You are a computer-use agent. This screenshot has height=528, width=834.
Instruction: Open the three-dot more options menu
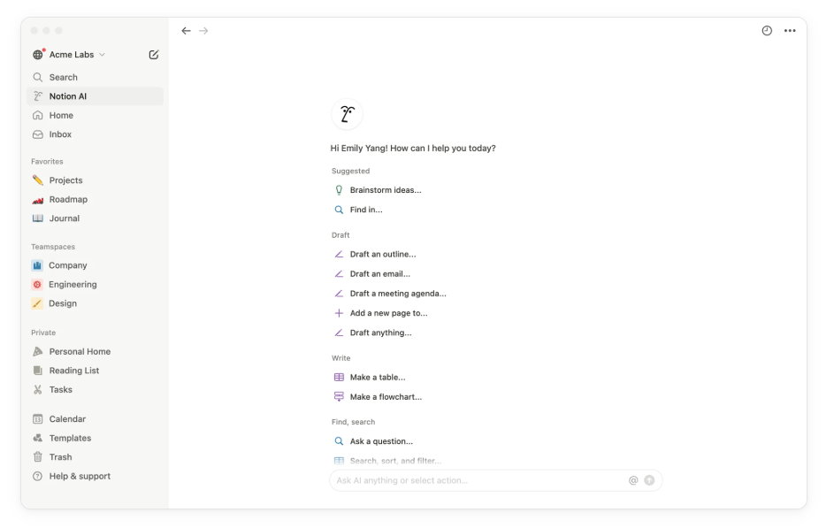point(790,31)
